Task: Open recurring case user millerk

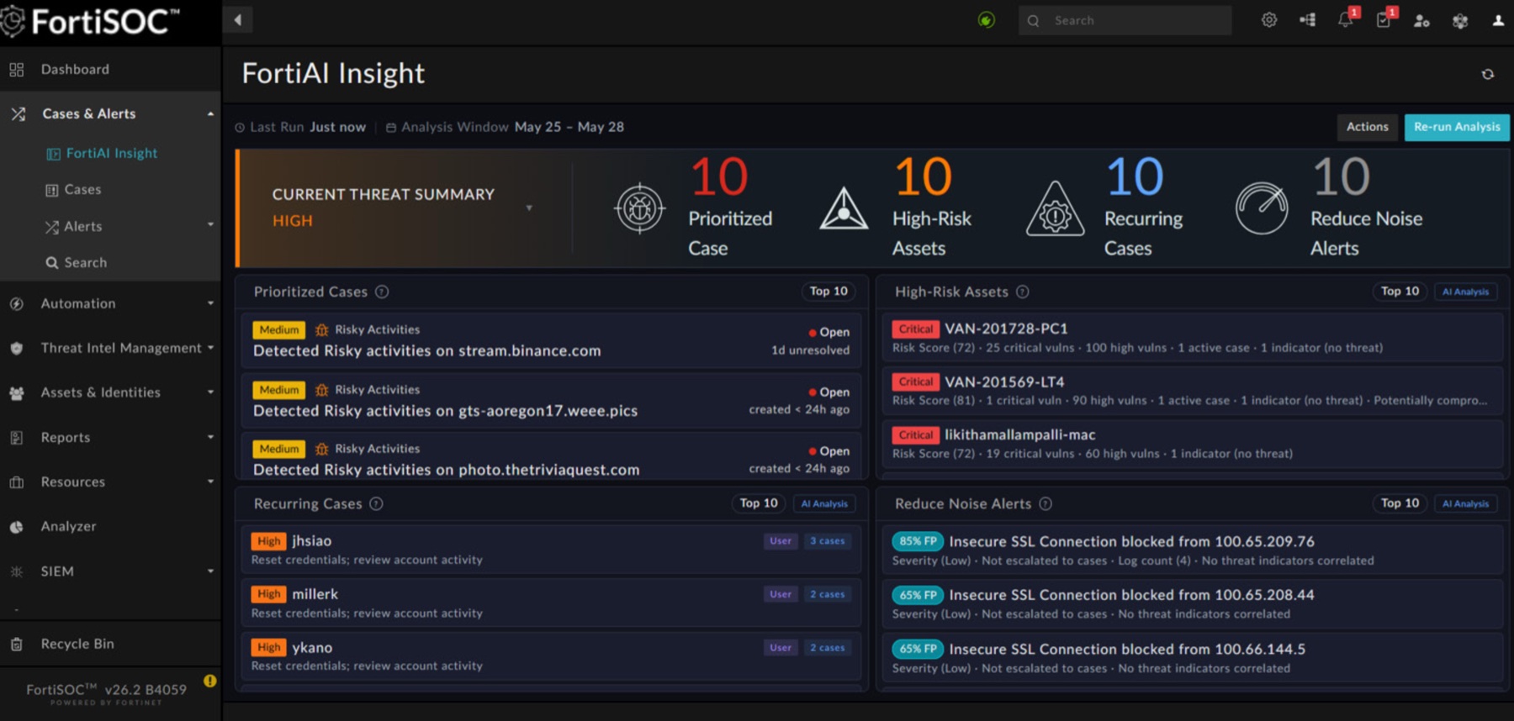Action: 551,603
